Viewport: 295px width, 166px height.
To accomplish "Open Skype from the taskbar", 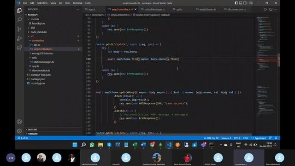I will pyautogui.click(x=109, y=145).
